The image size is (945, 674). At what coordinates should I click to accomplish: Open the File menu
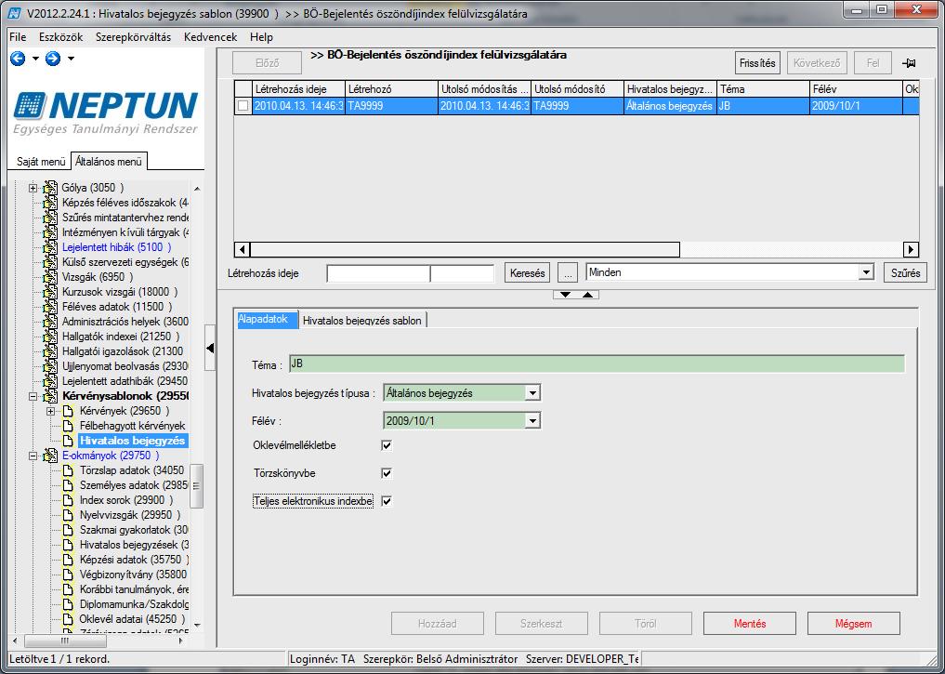18,37
